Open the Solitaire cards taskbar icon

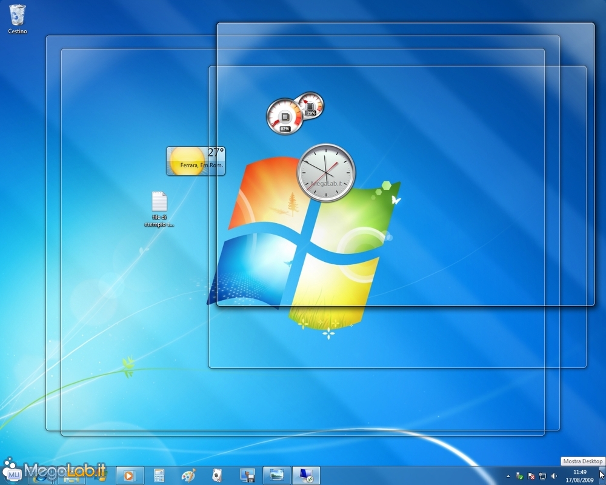click(218, 475)
